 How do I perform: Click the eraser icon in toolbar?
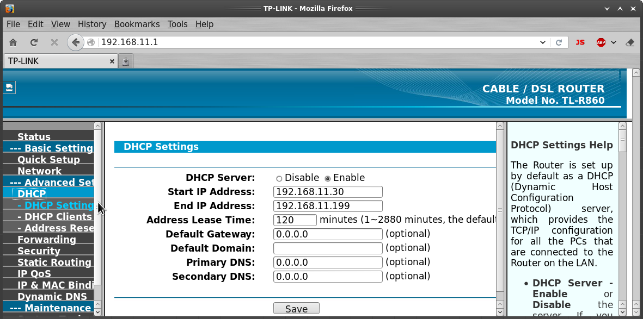[x=630, y=42]
